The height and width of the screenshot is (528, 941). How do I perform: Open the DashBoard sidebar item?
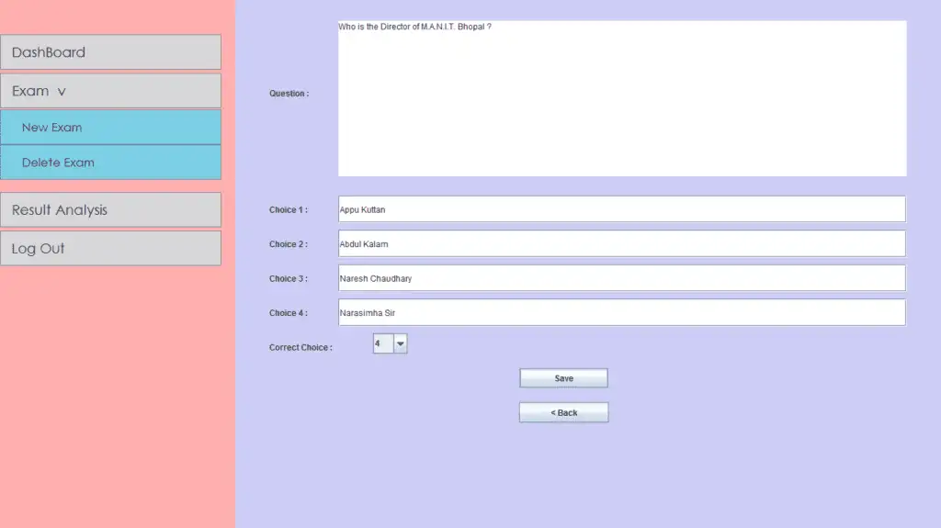click(110, 52)
